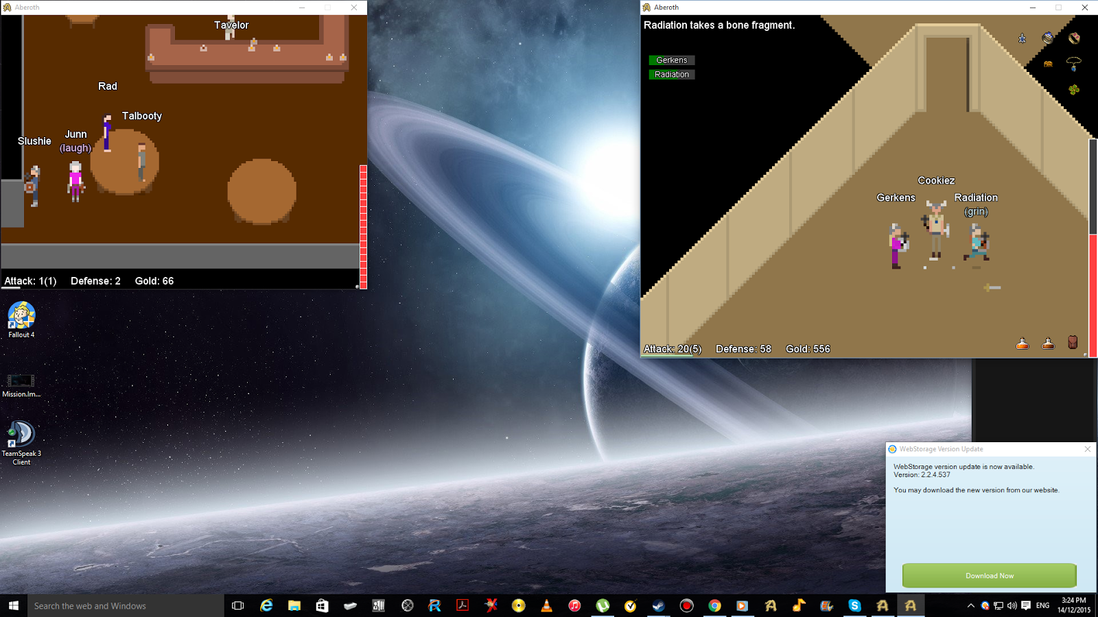The height and width of the screenshot is (617, 1098).
Task: Open the clock showing 3:24 PM
Action: (x=1074, y=605)
